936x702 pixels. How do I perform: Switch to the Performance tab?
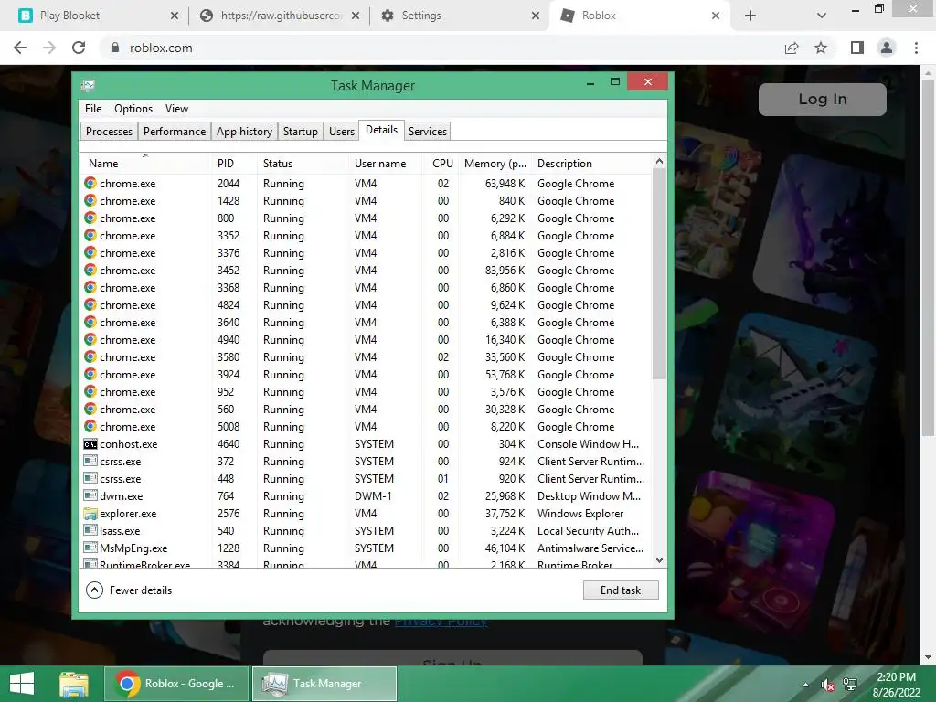pos(175,132)
